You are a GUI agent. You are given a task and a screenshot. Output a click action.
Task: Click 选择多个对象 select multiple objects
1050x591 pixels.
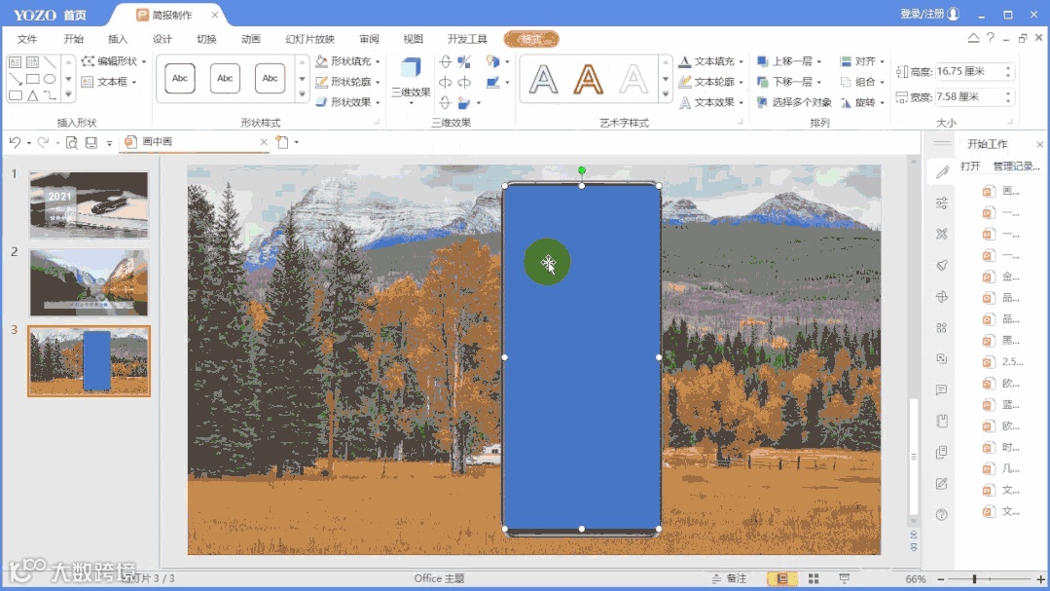click(x=794, y=102)
